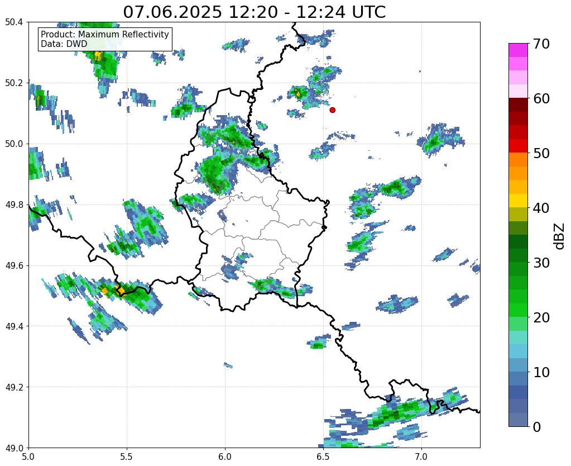This screenshot has height=466, width=571.
Task: Click the colorbar tick label 60
Action: 541,98
